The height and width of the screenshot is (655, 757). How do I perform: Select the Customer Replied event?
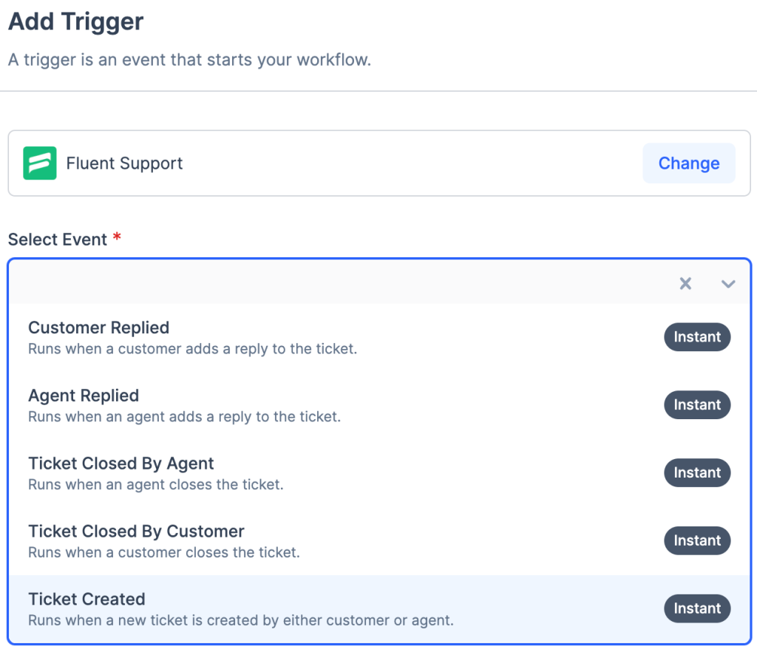[x=99, y=328]
